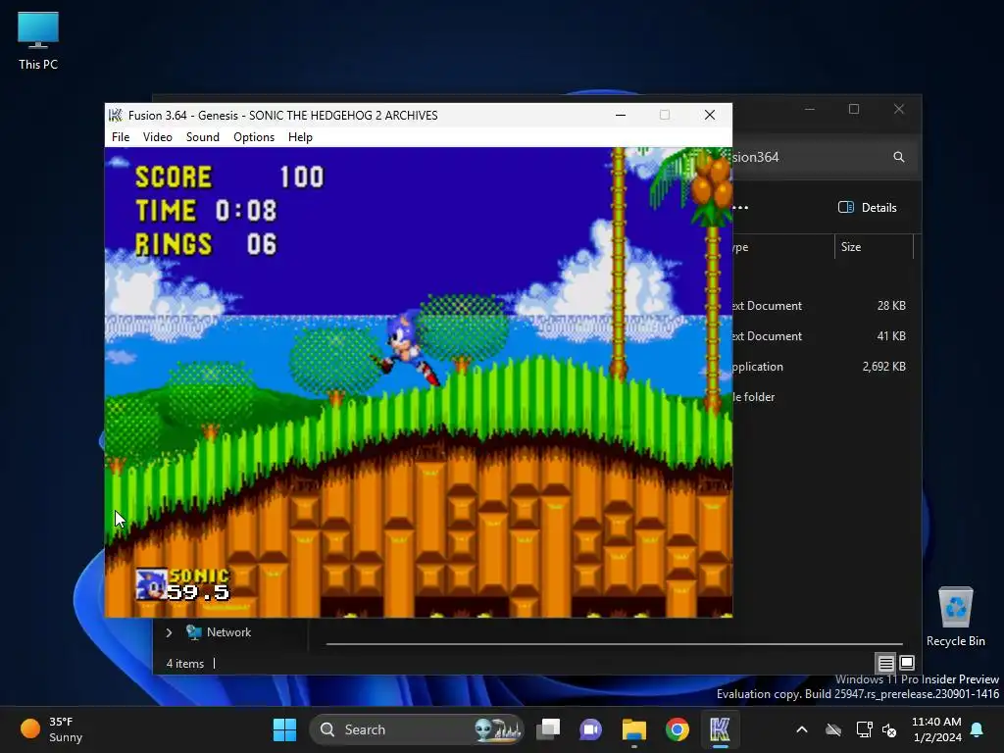Show hidden system tray icons
This screenshot has height=753, width=1004.
tap(802, 729)
